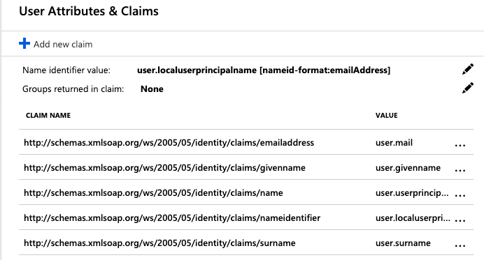The image size is (484, 260).
Task: Click the truncated user.userprincip... value
Action: point(412,193)
